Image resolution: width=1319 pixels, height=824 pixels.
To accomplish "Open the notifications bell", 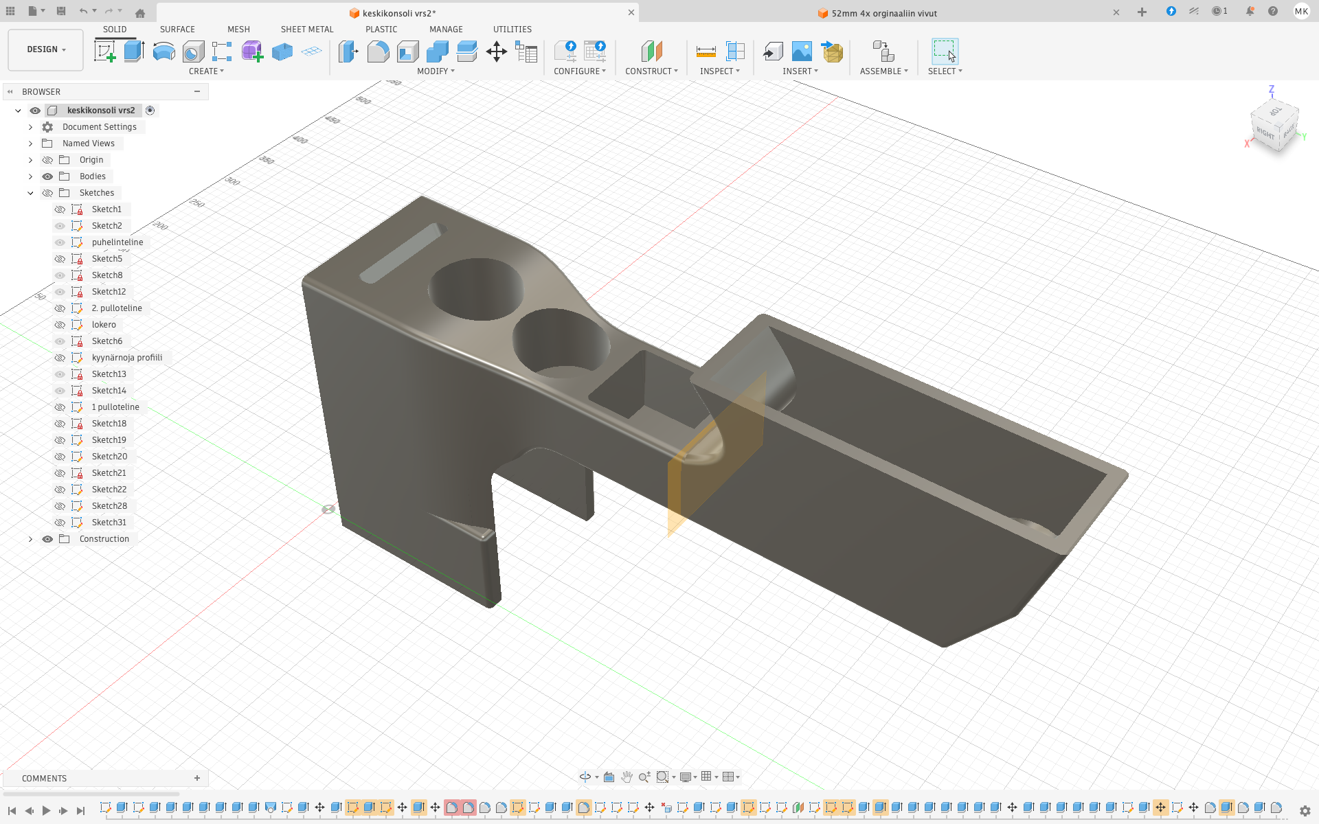I will click(1250, 11).
